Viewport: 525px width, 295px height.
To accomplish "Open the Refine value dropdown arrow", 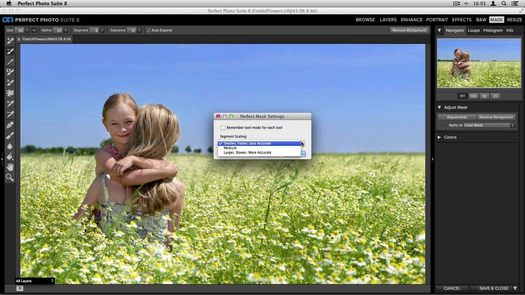I will (x=66, y=30).
